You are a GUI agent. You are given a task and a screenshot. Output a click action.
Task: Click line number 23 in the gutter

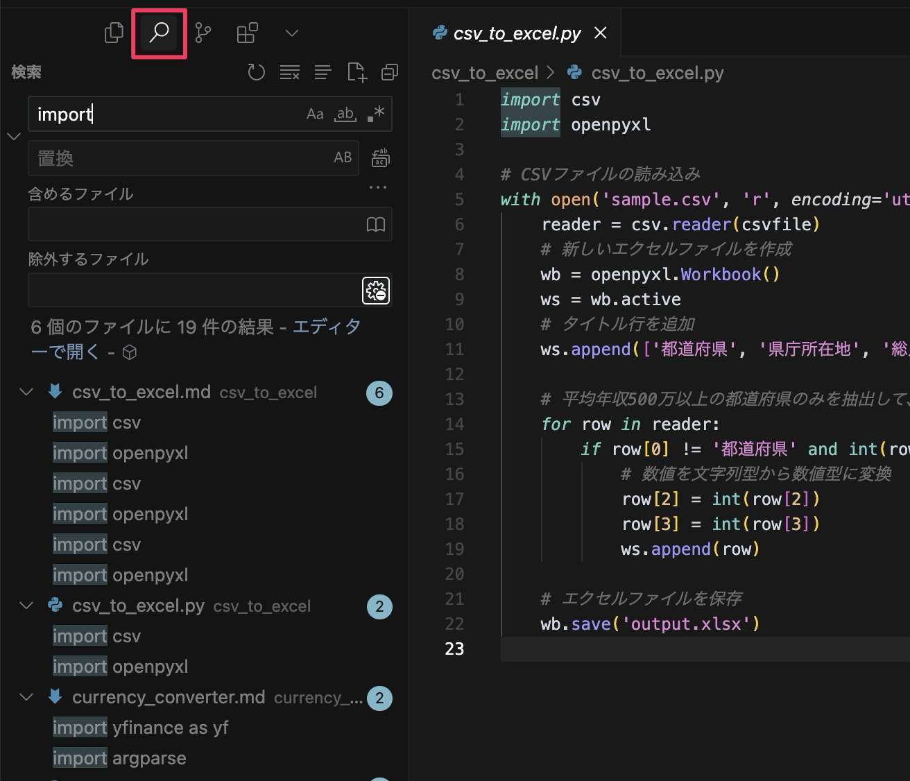coord(454,649)
